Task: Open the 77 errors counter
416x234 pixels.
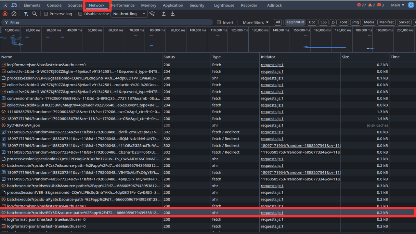Action: [361, 5]
